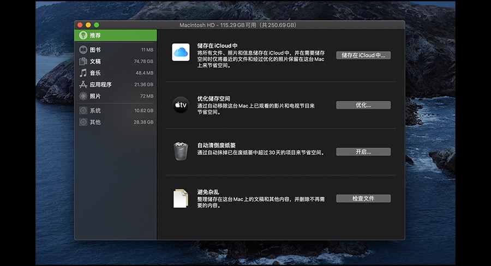Open the 文稿 category label
491x266 pixels.
pos(95,62)
